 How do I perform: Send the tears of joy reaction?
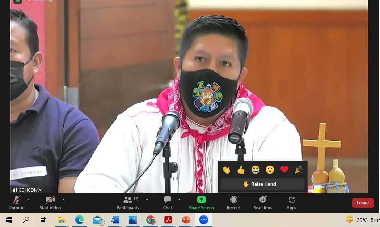(x=256, y=170)
